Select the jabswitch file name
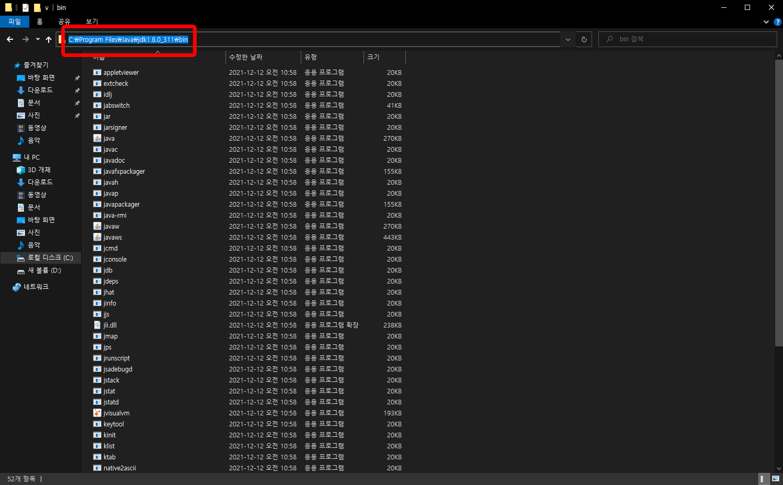The width and height of the screenshot is (783, 485). tap(117, 106)
